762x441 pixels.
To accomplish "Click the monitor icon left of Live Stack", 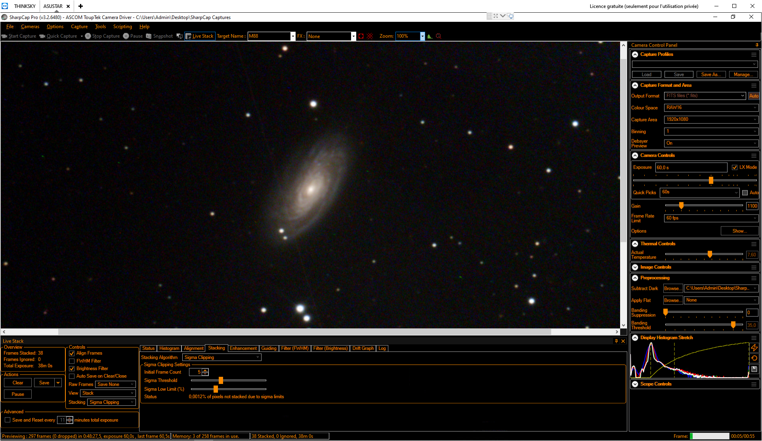I will (180, 36).
